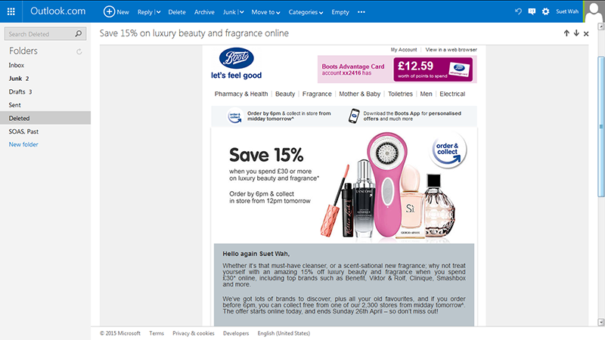Open the more actions ellipsis icon

[361, 12]
